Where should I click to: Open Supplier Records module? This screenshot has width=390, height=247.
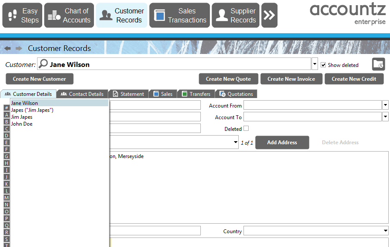pyautogui.click(x=236, y=15)
